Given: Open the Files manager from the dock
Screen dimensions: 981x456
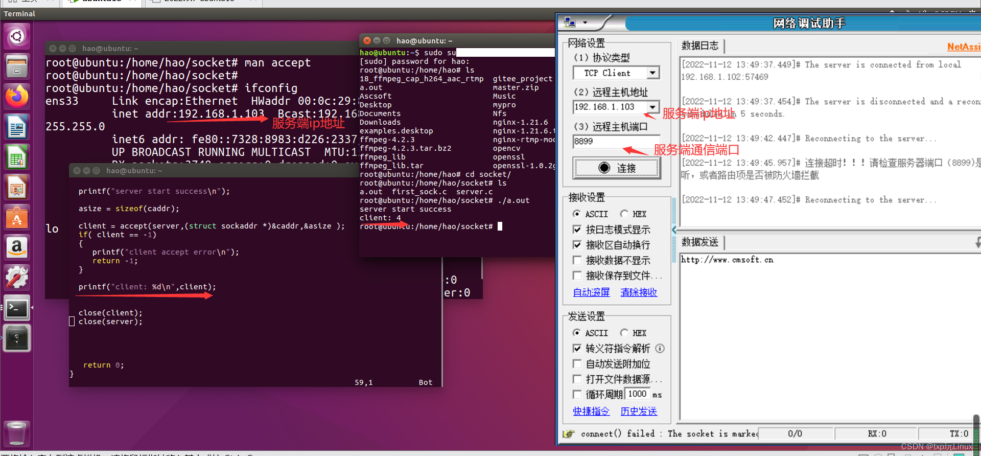Looking at the screenshot, I should (x=17, y=66).
